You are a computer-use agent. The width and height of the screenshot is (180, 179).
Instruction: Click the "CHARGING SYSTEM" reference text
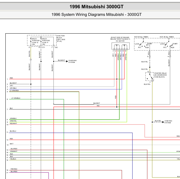pyautogui.click(x=72, y=61)
